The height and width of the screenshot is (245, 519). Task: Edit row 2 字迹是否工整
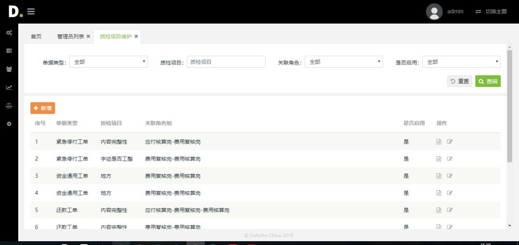click(x=449, y=159)
